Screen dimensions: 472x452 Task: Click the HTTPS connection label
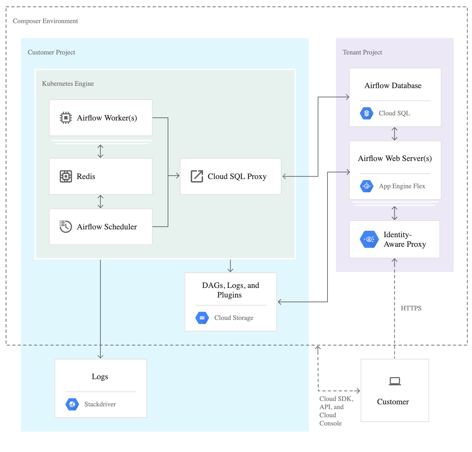[x=411, y=308]
